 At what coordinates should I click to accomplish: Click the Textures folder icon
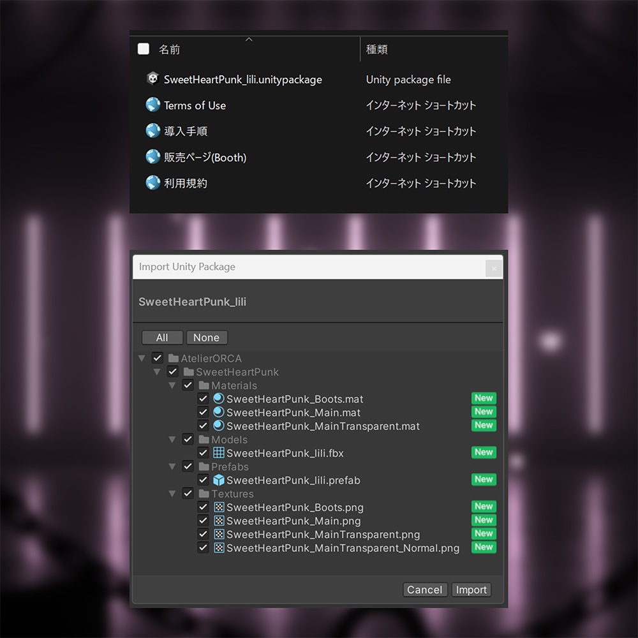(x=204, y=494)
